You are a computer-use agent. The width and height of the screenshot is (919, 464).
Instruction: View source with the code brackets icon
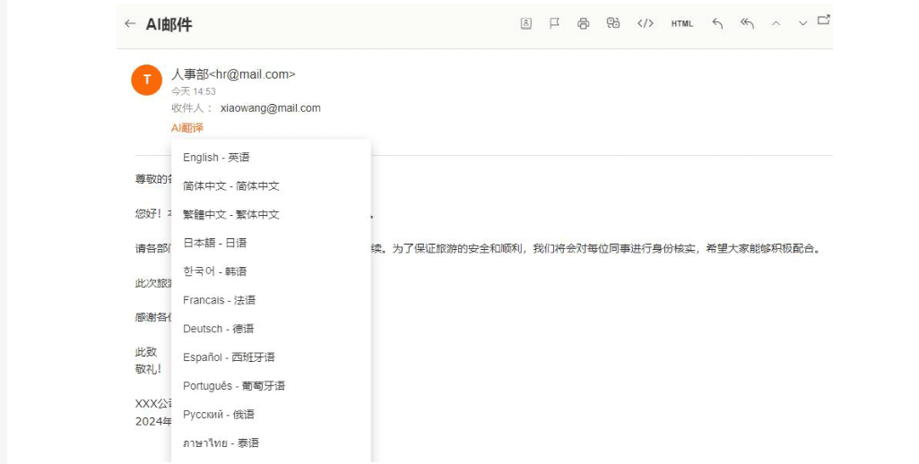point(646,24)
